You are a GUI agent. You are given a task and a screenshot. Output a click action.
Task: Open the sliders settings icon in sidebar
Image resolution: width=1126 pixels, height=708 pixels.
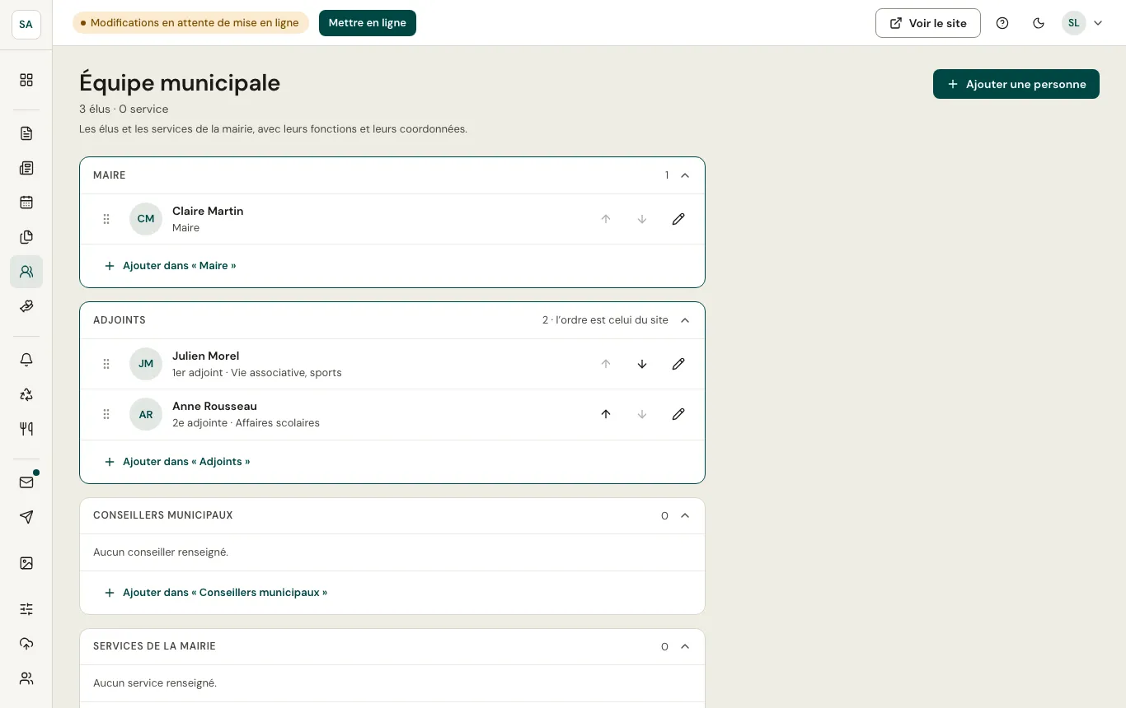pos(26,609)
